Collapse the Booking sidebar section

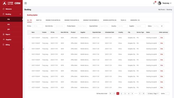(20, 14)
